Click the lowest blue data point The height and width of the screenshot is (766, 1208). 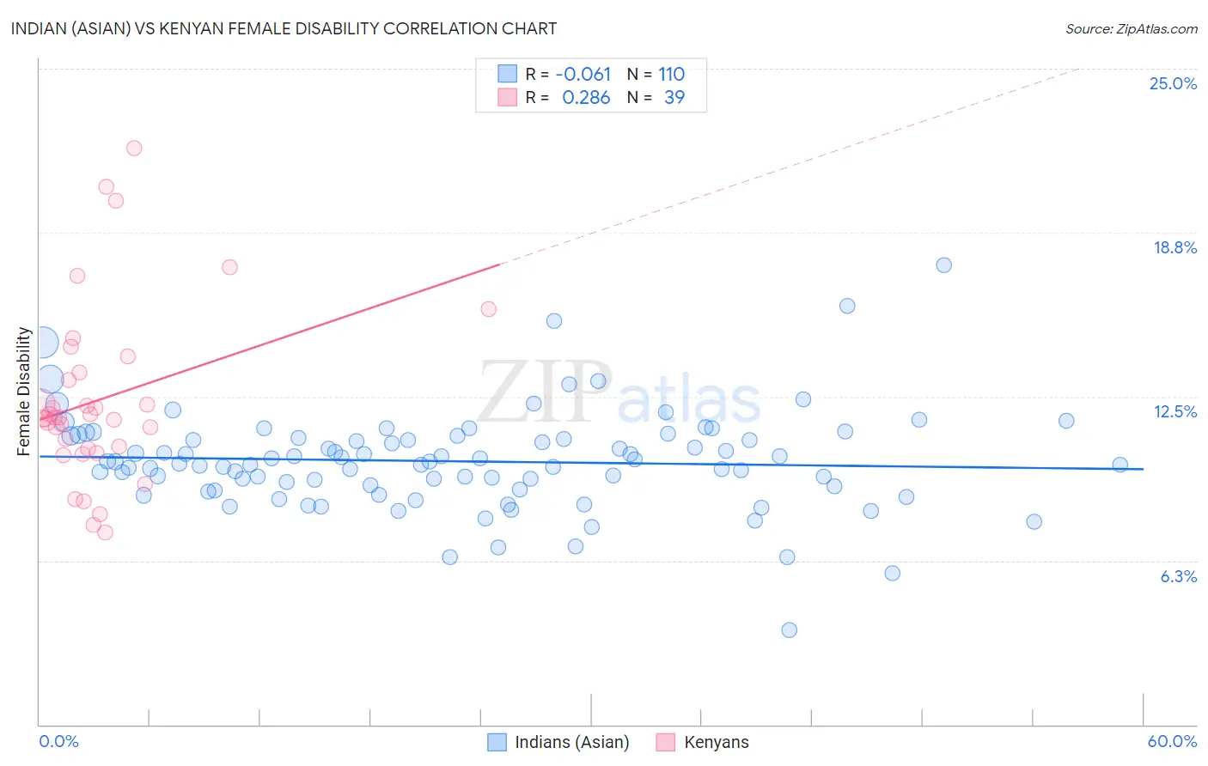pos(790,629)
